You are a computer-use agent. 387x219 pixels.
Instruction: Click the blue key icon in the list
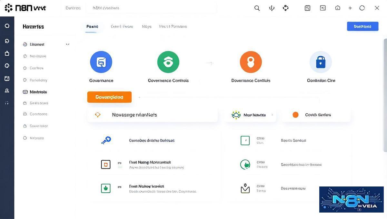coord(106,140)
